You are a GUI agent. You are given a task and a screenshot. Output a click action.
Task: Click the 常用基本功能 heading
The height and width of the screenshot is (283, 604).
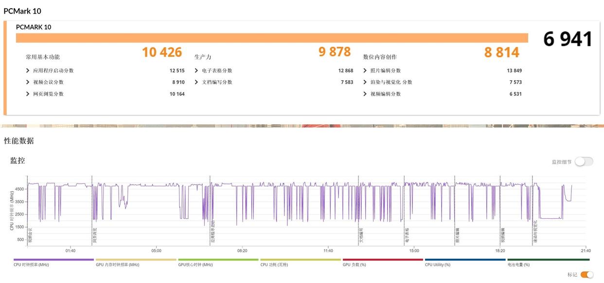tap(43, 57)
